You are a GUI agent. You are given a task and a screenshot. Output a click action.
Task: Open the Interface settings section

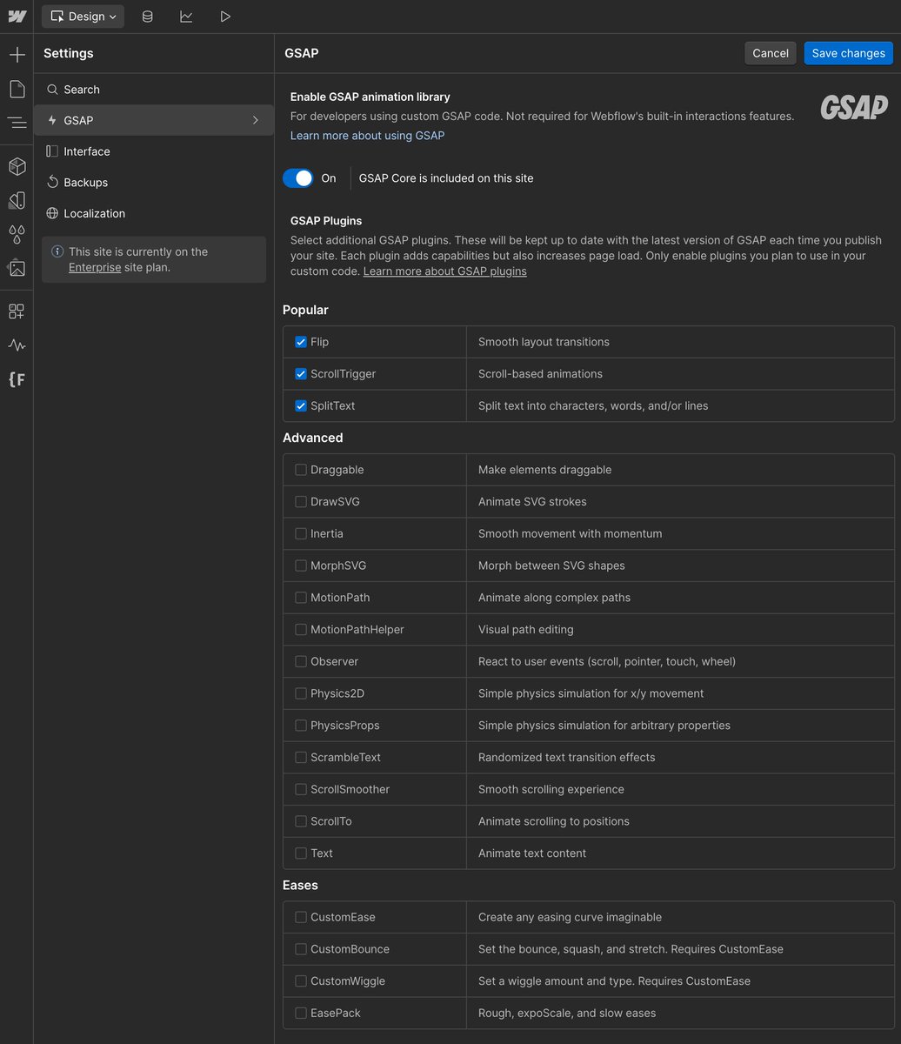click(154, 151)
